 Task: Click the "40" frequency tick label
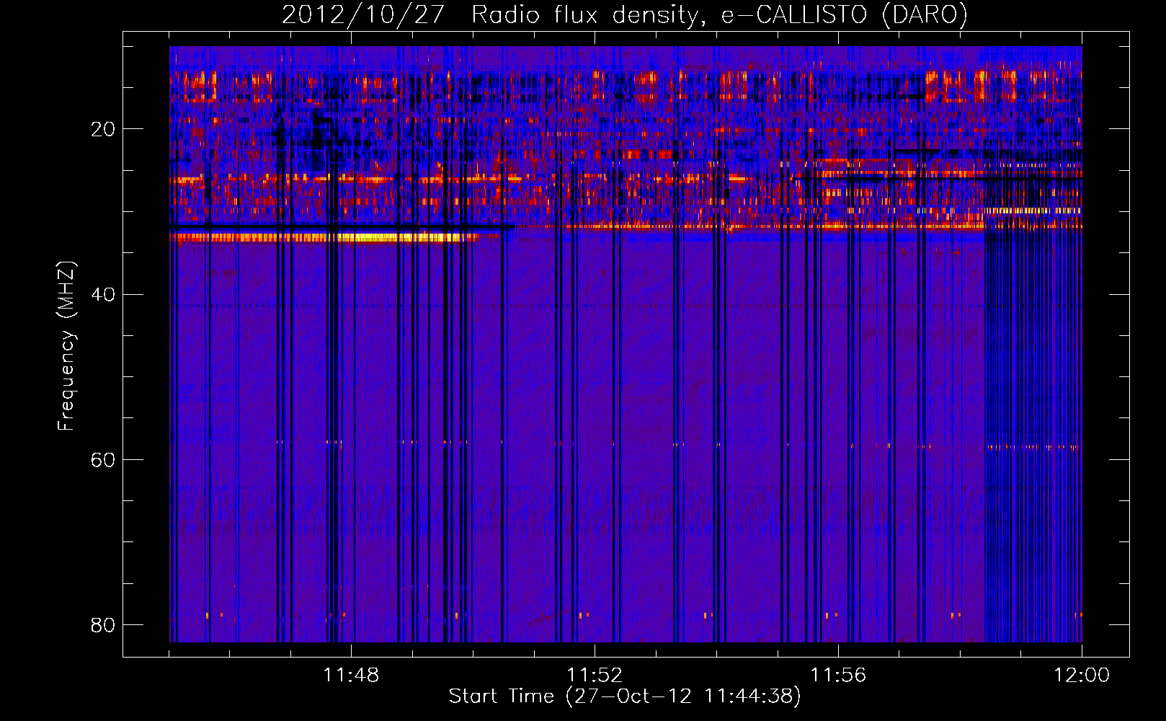tap(103, 294)
